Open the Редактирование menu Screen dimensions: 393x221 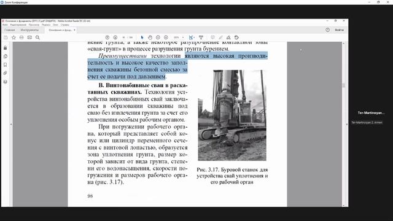(x=18, y=25)
